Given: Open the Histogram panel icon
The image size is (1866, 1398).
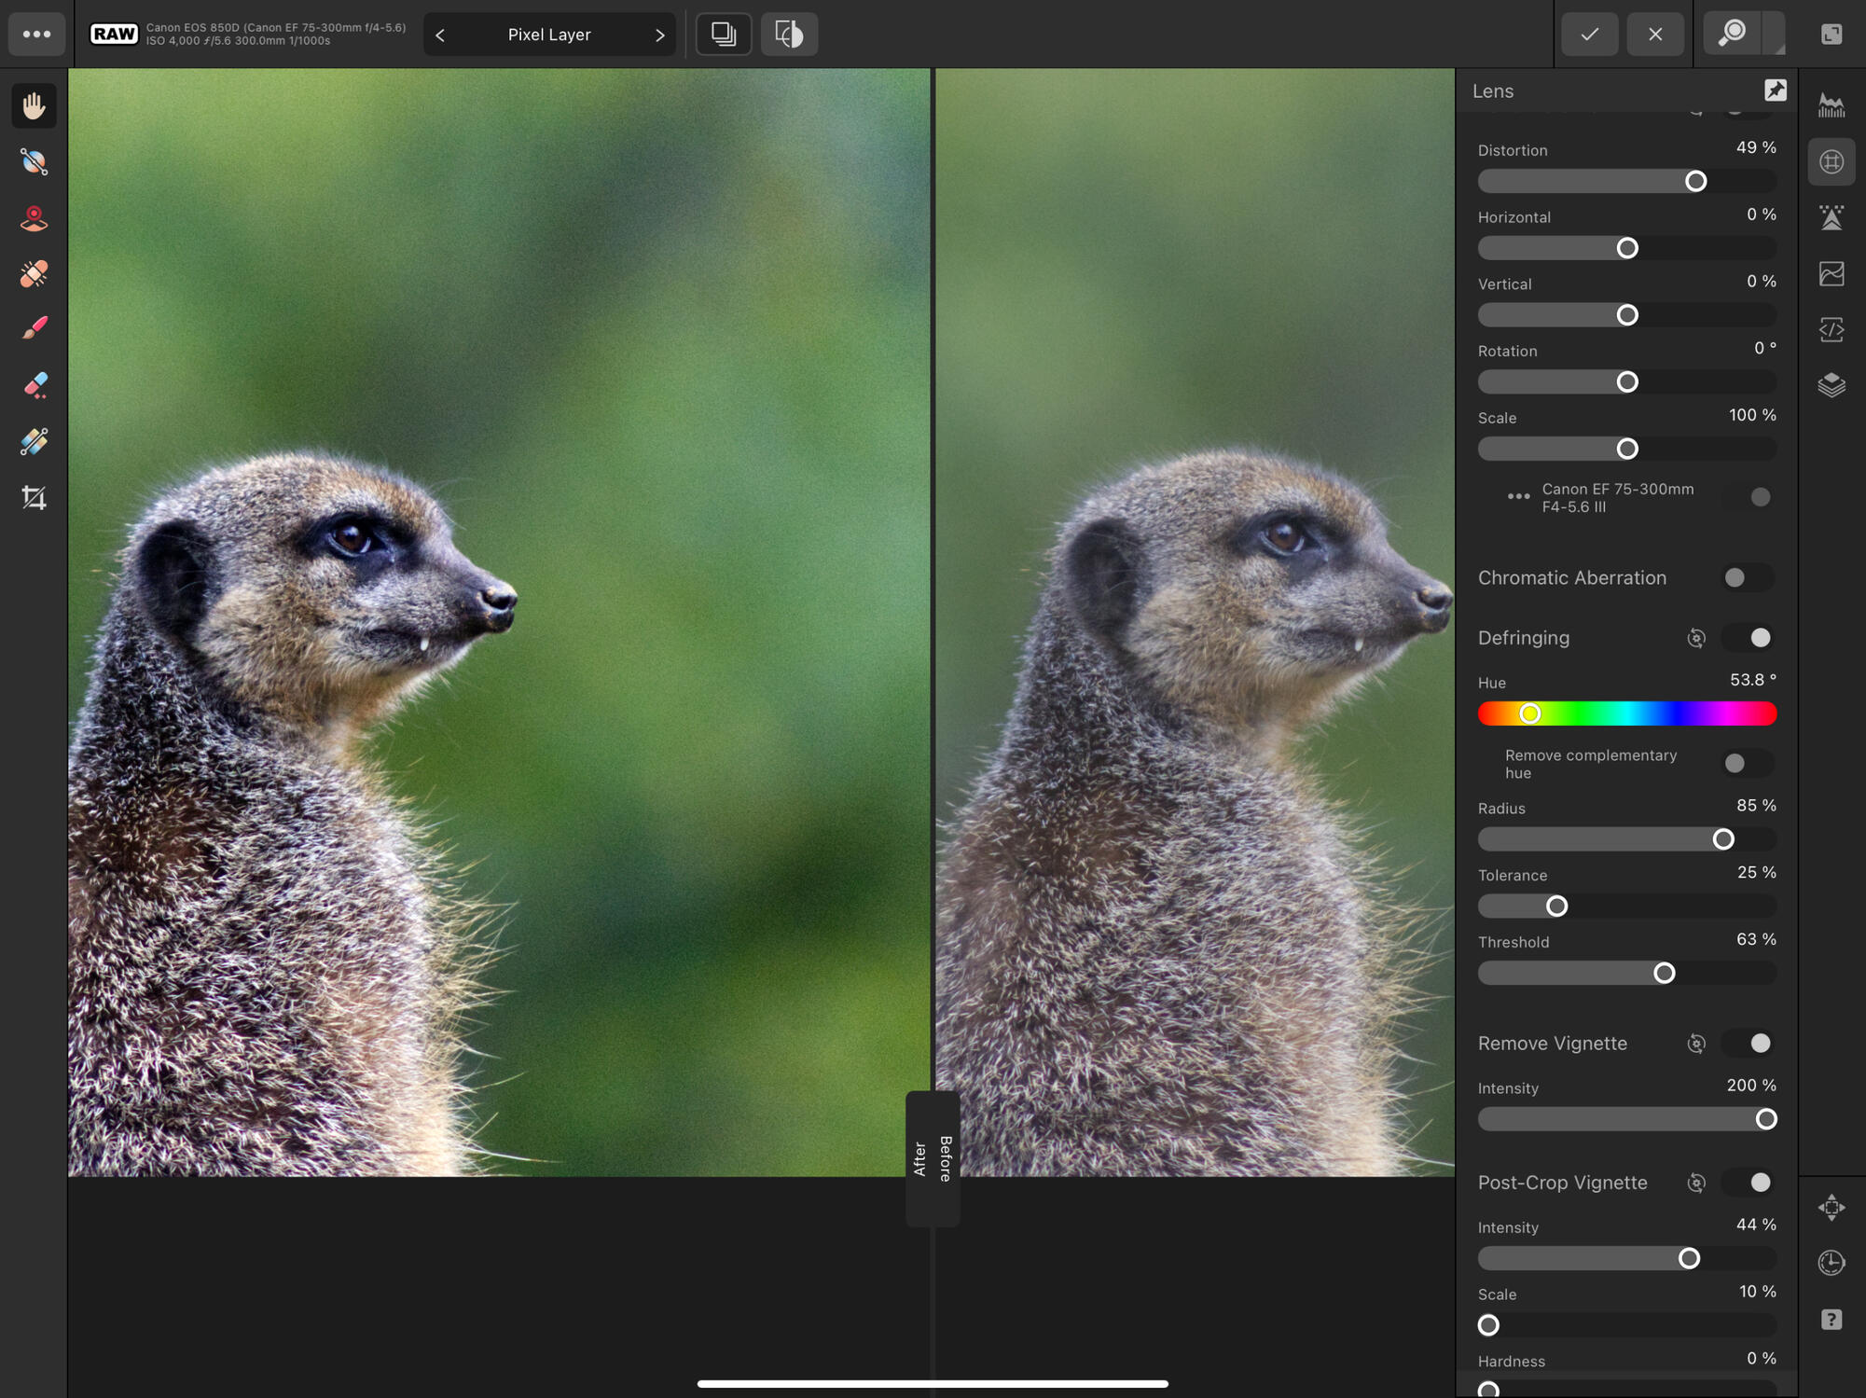Looking at the screenshot, I should 1831,105.
